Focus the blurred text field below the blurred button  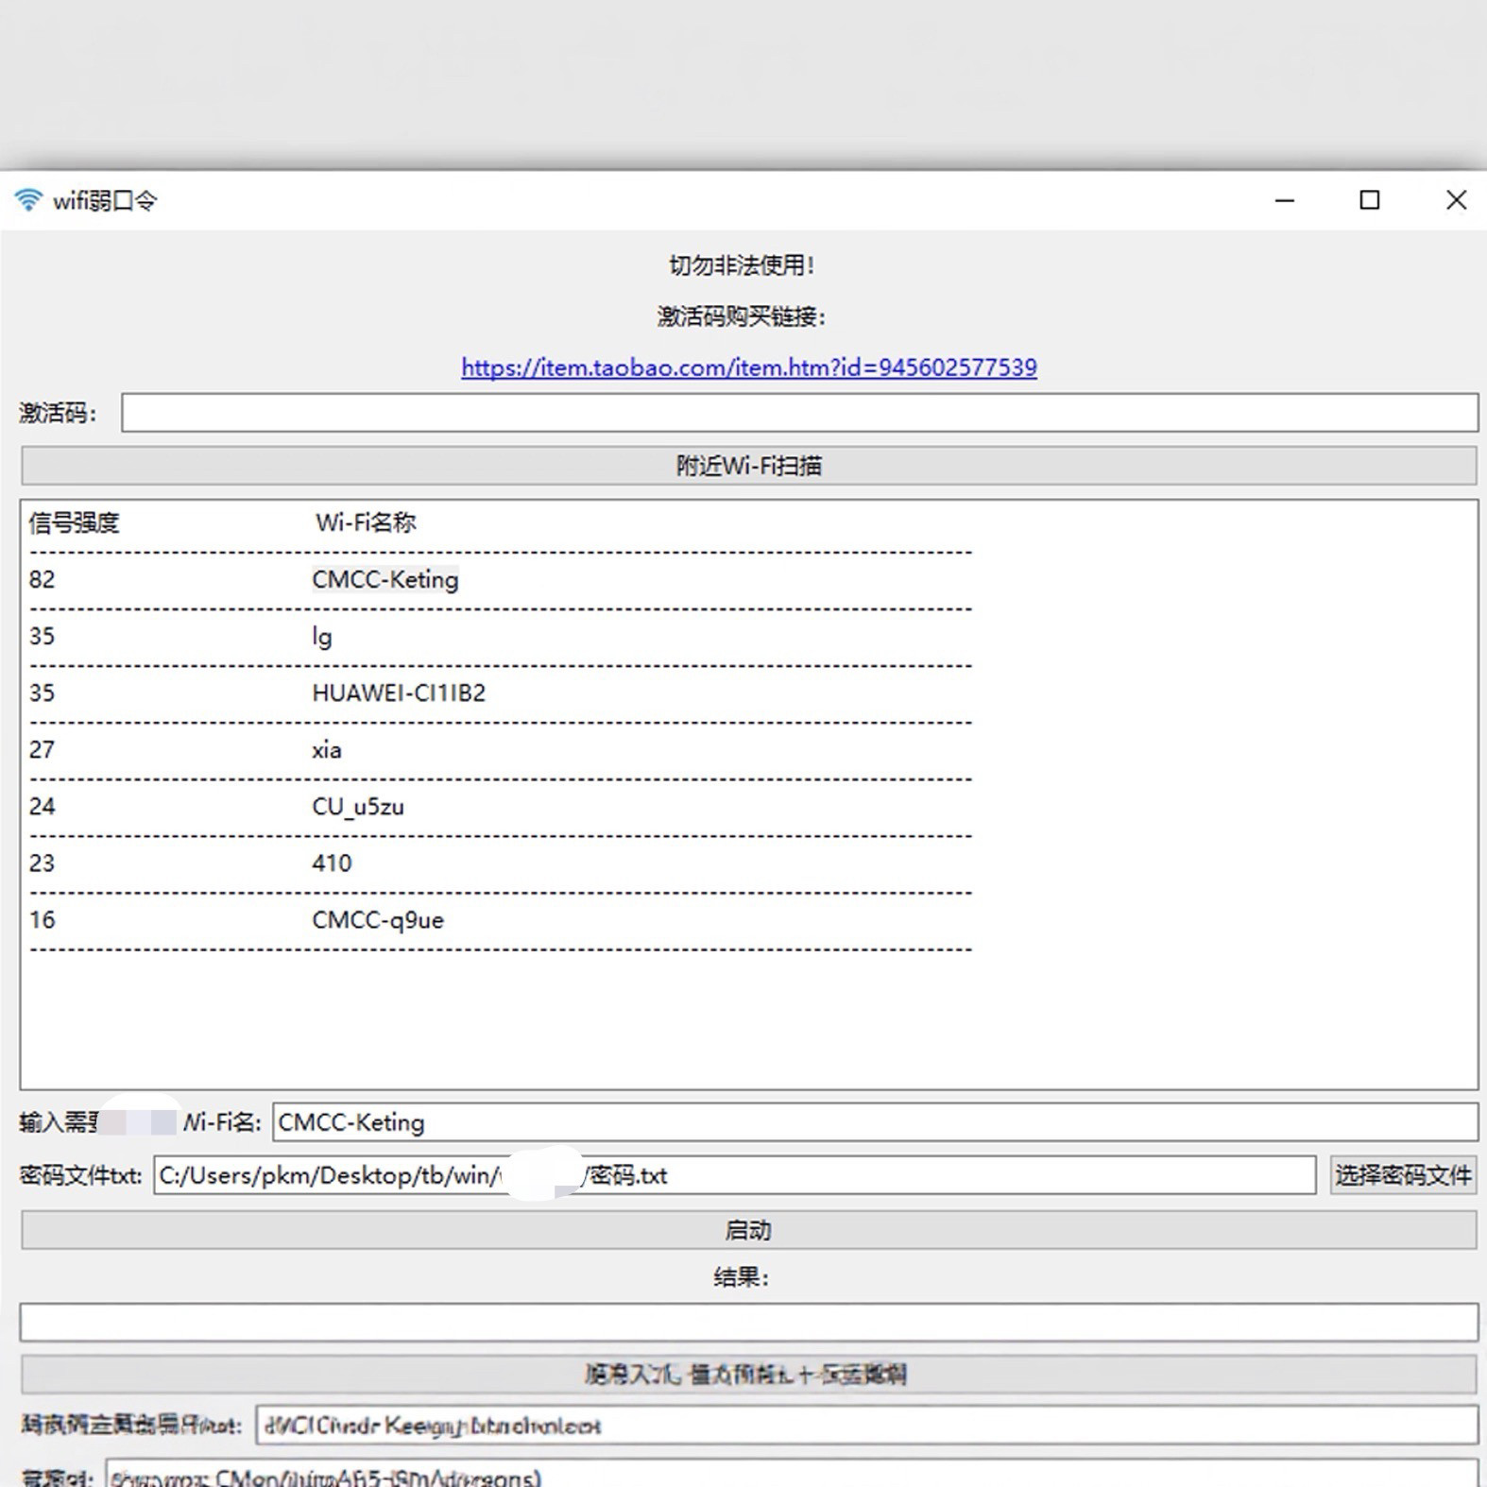tap(866, 1426)
